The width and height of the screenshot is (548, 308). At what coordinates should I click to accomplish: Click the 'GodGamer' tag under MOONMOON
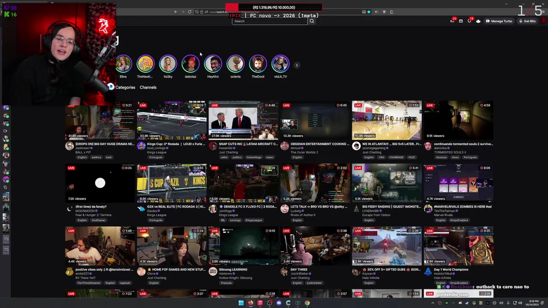click(98, 220)
